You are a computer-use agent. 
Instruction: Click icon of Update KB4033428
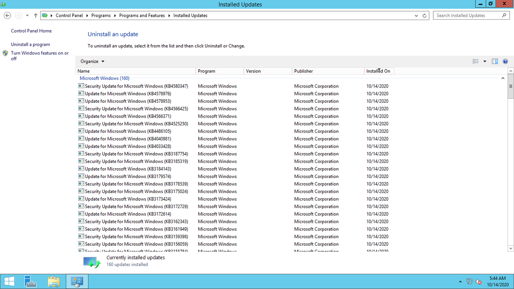point(81,146)
